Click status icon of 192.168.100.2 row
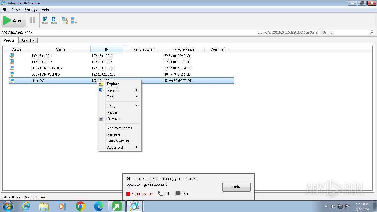This screenshot has height=212, width=377. (12, 62)
